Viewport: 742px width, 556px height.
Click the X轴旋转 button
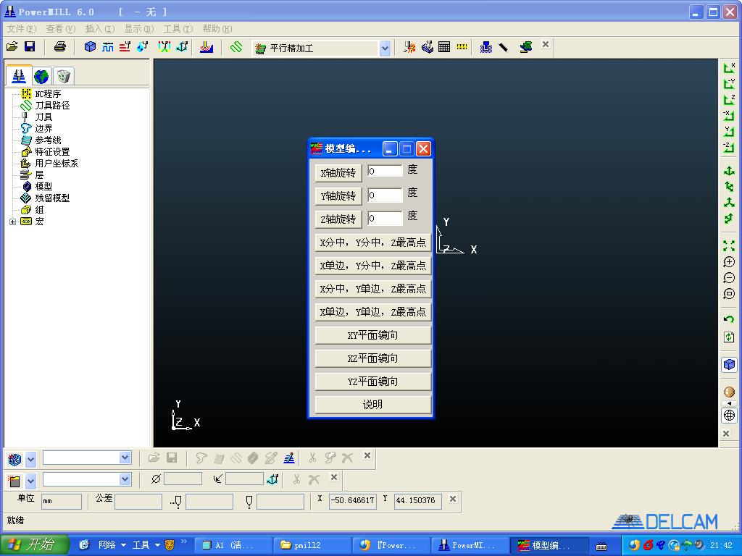(338, 173)
